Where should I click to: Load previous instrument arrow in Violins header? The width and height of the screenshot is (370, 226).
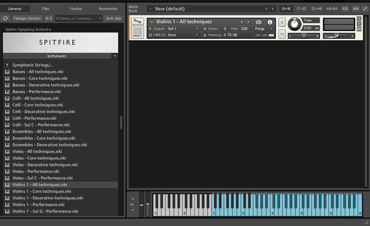pyautogui.click(x=241, y=22)
